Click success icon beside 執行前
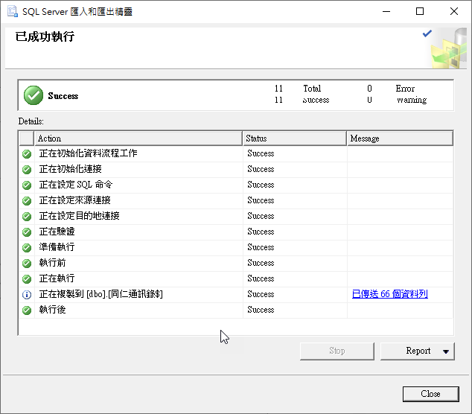The height and width of the screenshot is (414, 472). (27, 264)
